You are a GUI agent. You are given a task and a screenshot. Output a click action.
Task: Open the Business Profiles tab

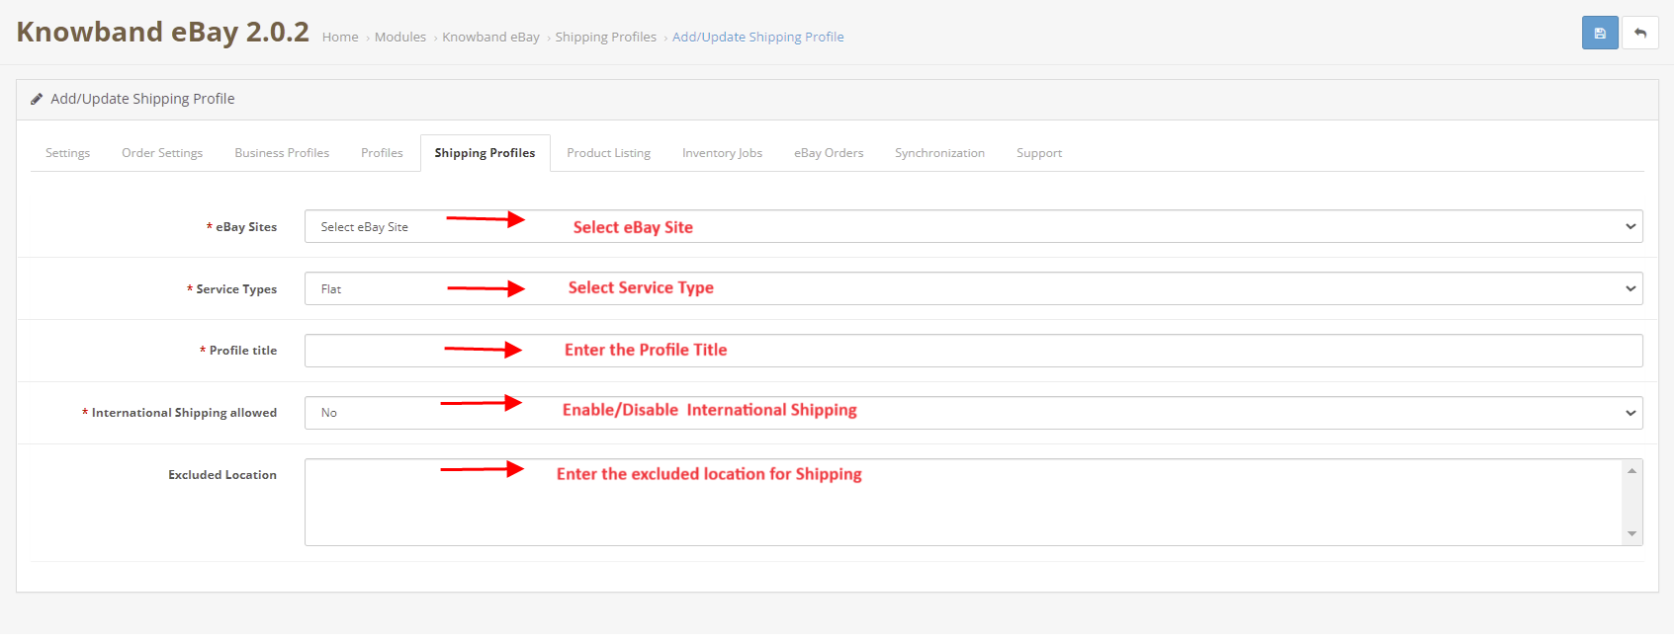click(282, 153)
